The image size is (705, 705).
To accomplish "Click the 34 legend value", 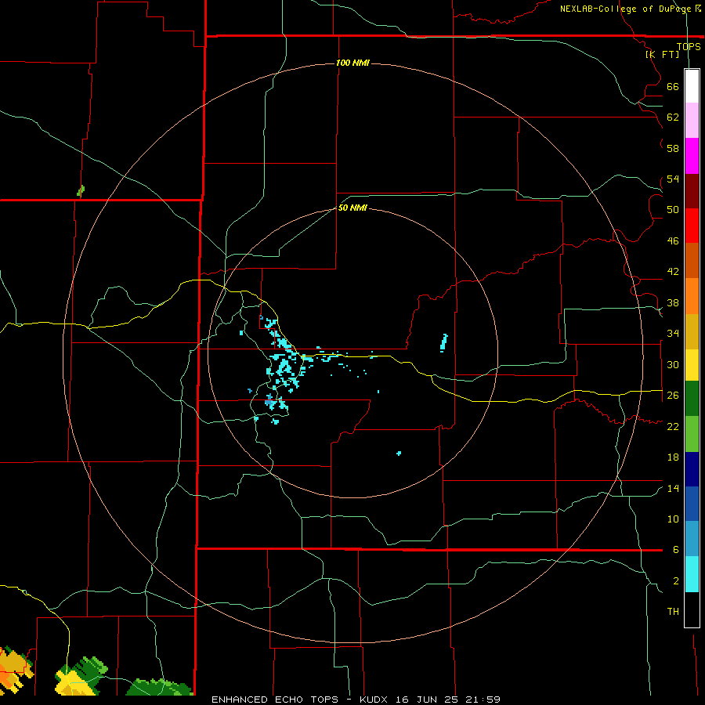I will 673,334.
